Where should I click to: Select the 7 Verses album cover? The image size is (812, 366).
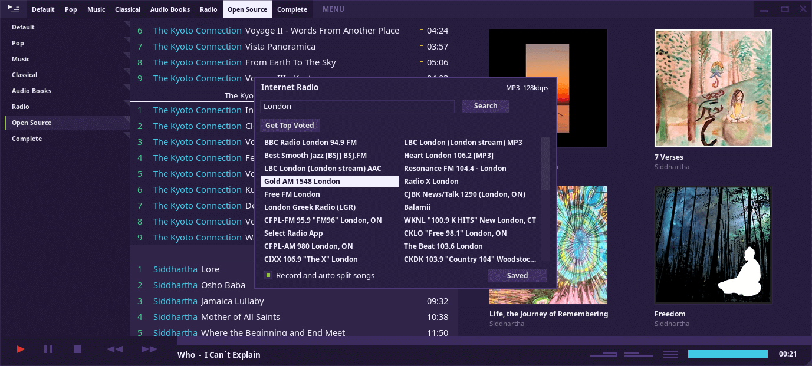coord(714,88)
